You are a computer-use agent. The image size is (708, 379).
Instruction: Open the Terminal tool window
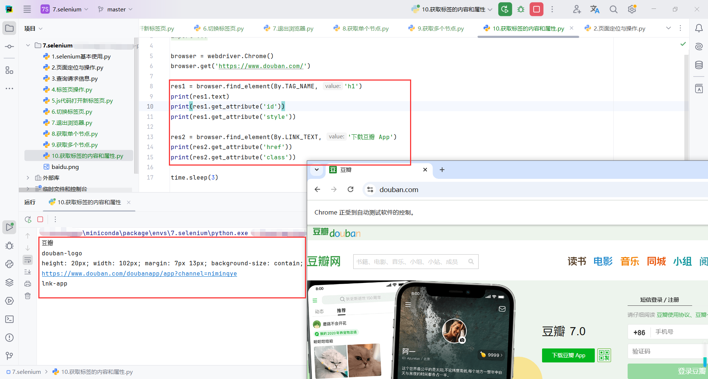coord(9,319)
